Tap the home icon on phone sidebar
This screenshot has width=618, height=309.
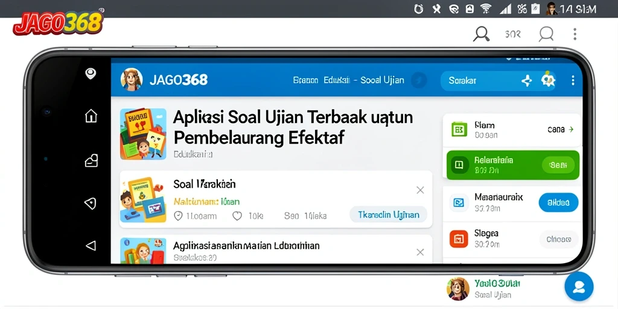click(91, 116)
